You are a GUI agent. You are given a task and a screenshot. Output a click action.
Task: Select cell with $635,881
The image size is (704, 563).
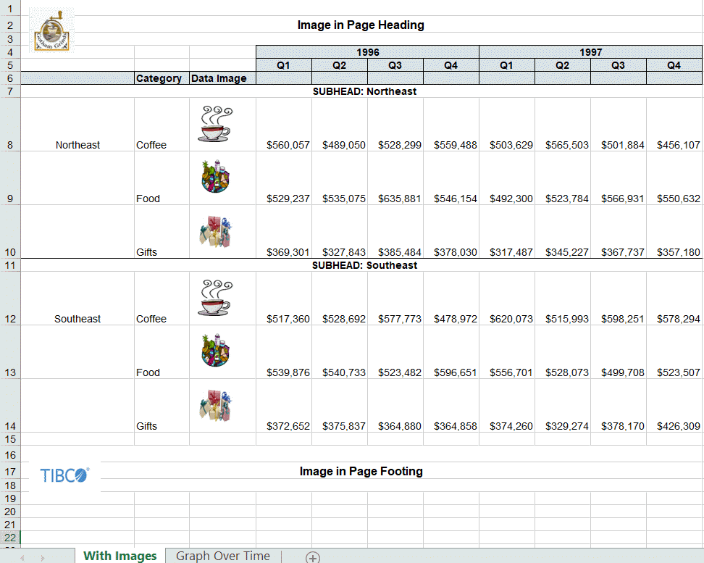[x=395, y=178]
